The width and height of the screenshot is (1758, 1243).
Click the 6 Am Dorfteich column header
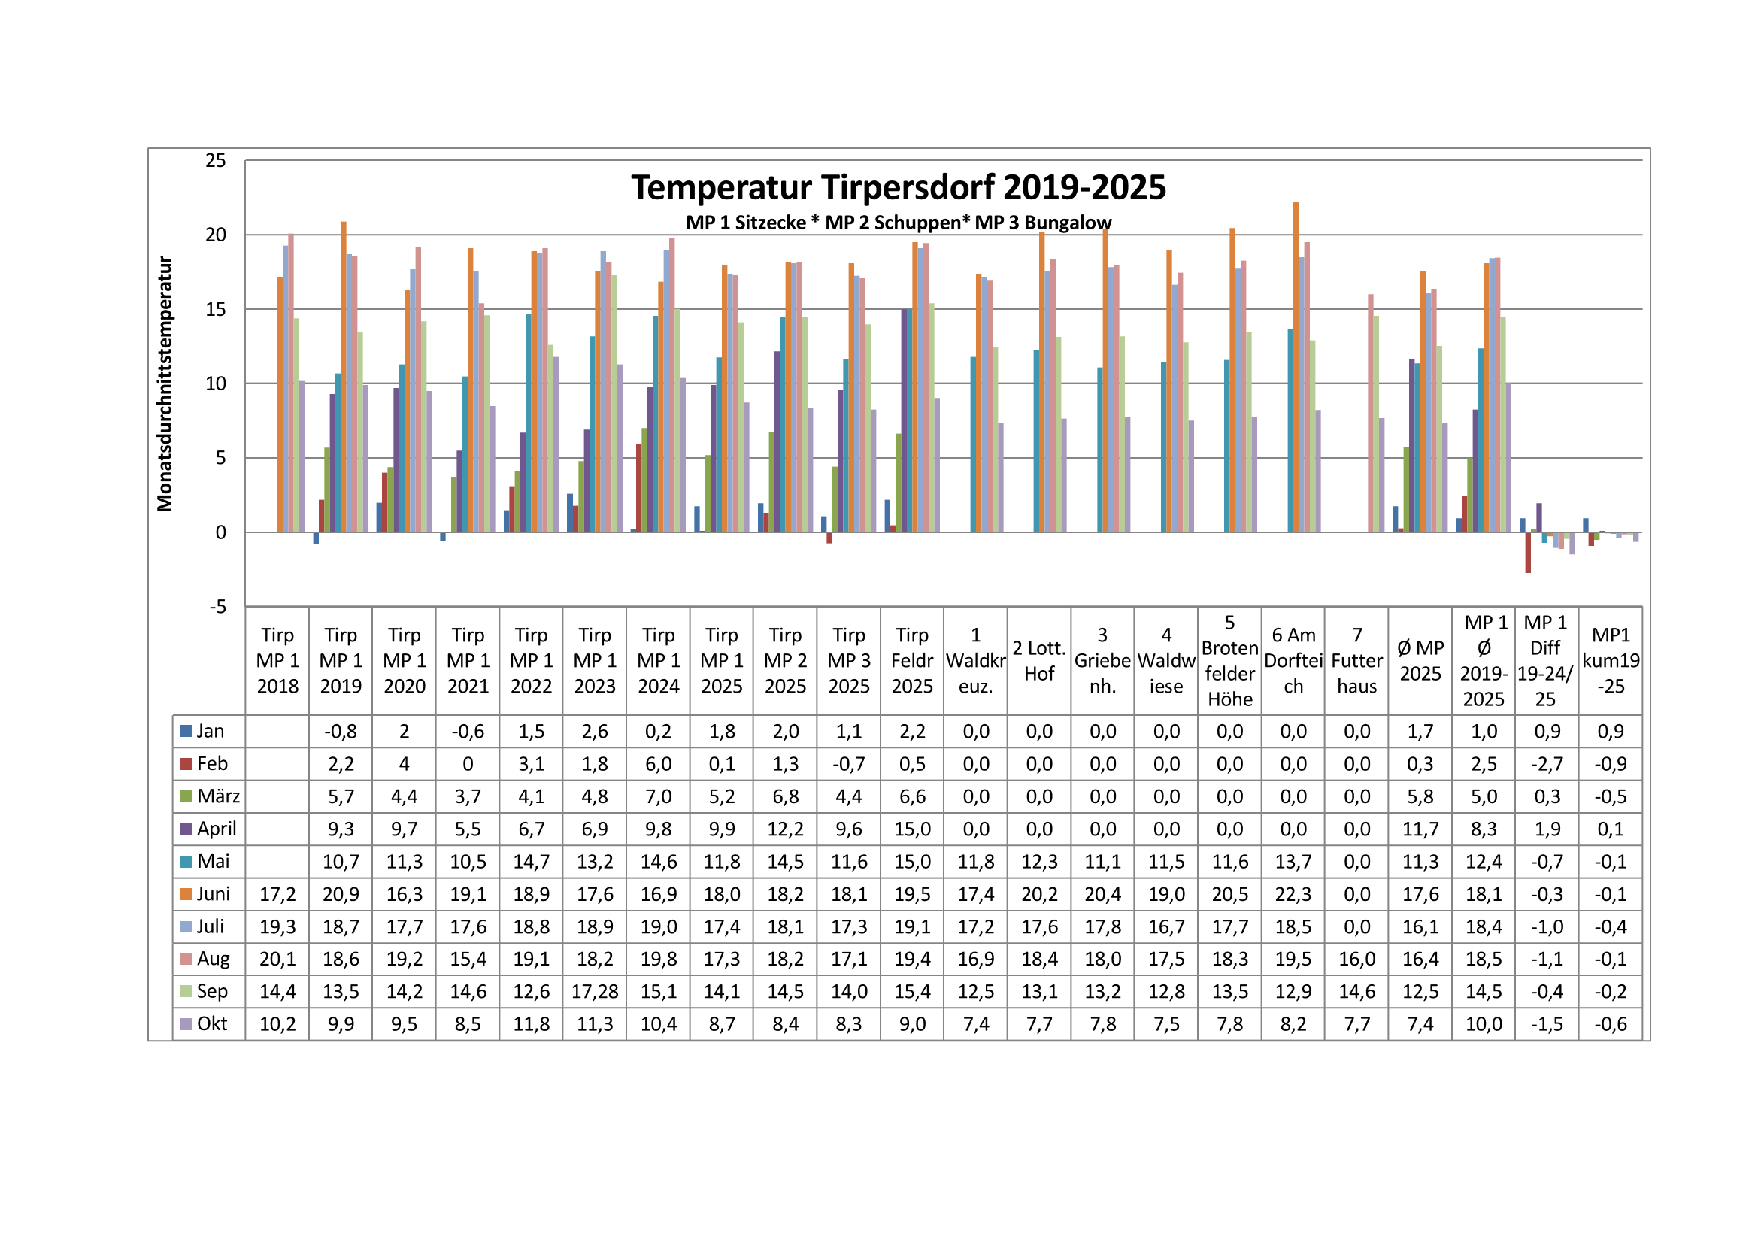(x=1293, y=660)
